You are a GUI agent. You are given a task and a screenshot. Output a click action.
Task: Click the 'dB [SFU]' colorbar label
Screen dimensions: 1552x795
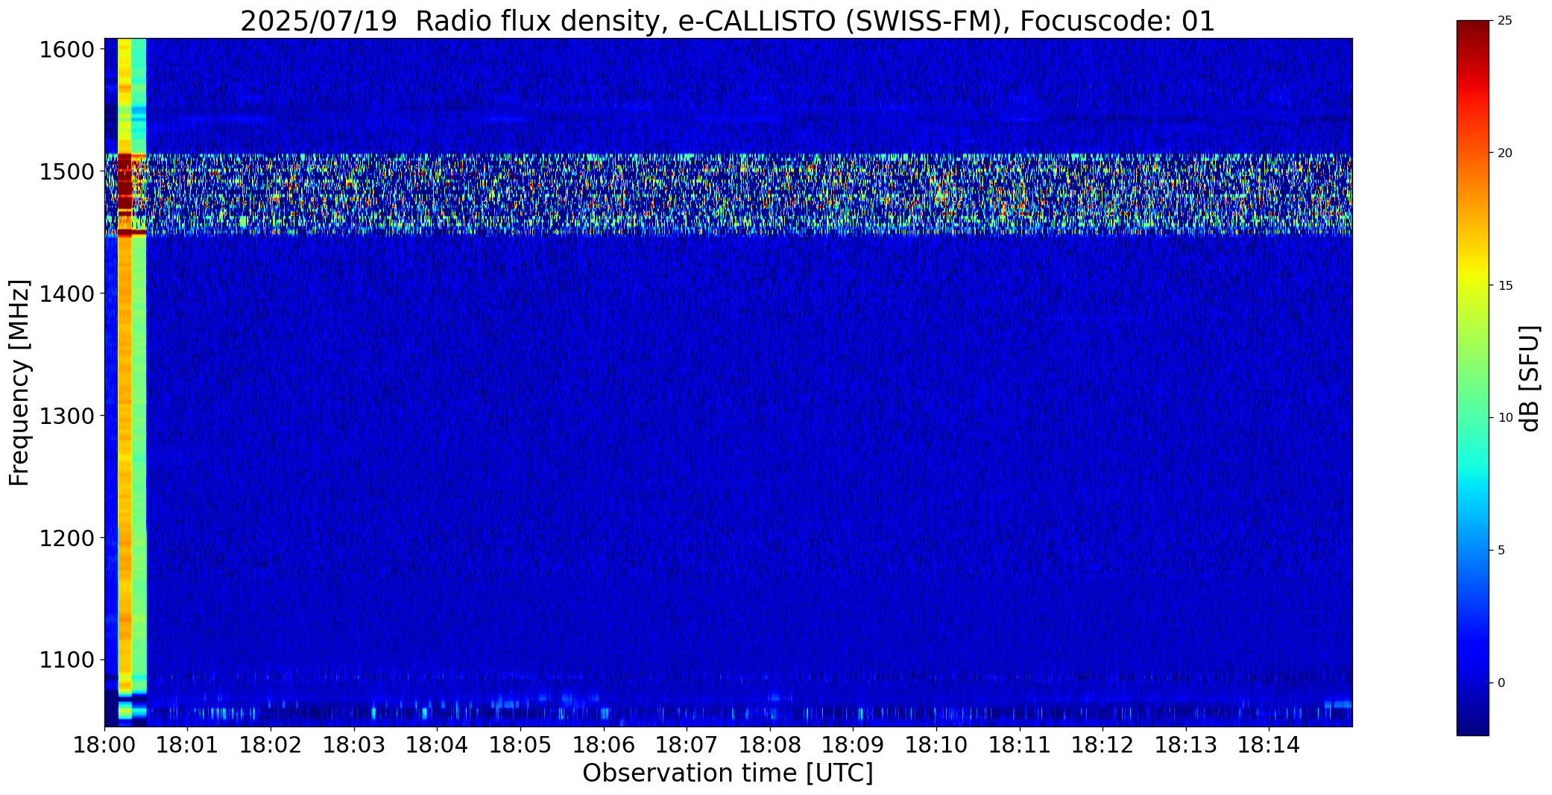click(x=1530, y=379)
